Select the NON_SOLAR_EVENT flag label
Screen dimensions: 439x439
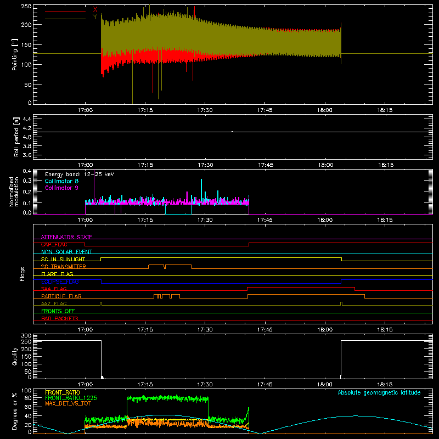point(66,252)
